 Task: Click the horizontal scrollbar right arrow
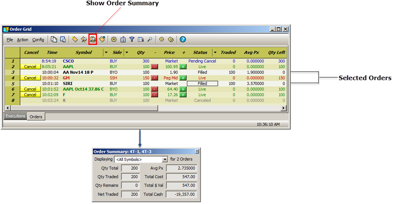point(283,108)
